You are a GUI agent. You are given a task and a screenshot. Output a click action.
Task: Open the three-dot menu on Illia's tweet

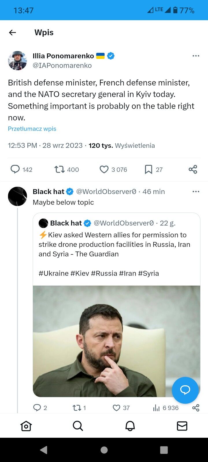coord(196,56)
